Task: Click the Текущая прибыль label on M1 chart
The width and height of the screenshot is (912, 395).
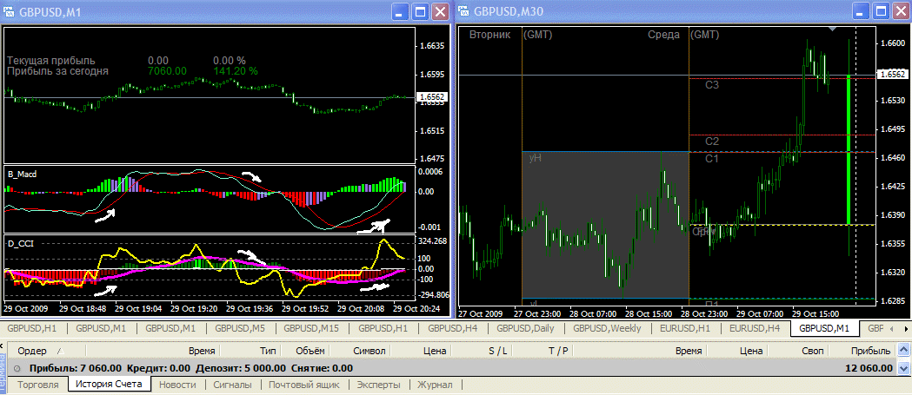Action: pos(51,61)
